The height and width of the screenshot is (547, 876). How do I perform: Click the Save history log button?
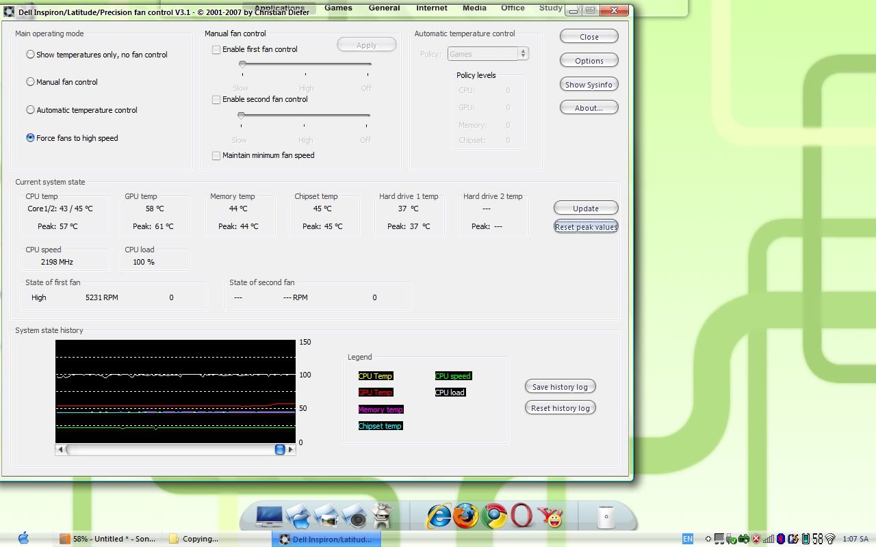pos(560,387)
